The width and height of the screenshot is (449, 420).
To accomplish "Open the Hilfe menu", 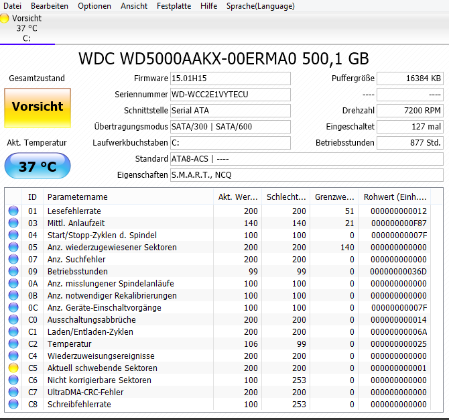I will (x=208, y=6).
